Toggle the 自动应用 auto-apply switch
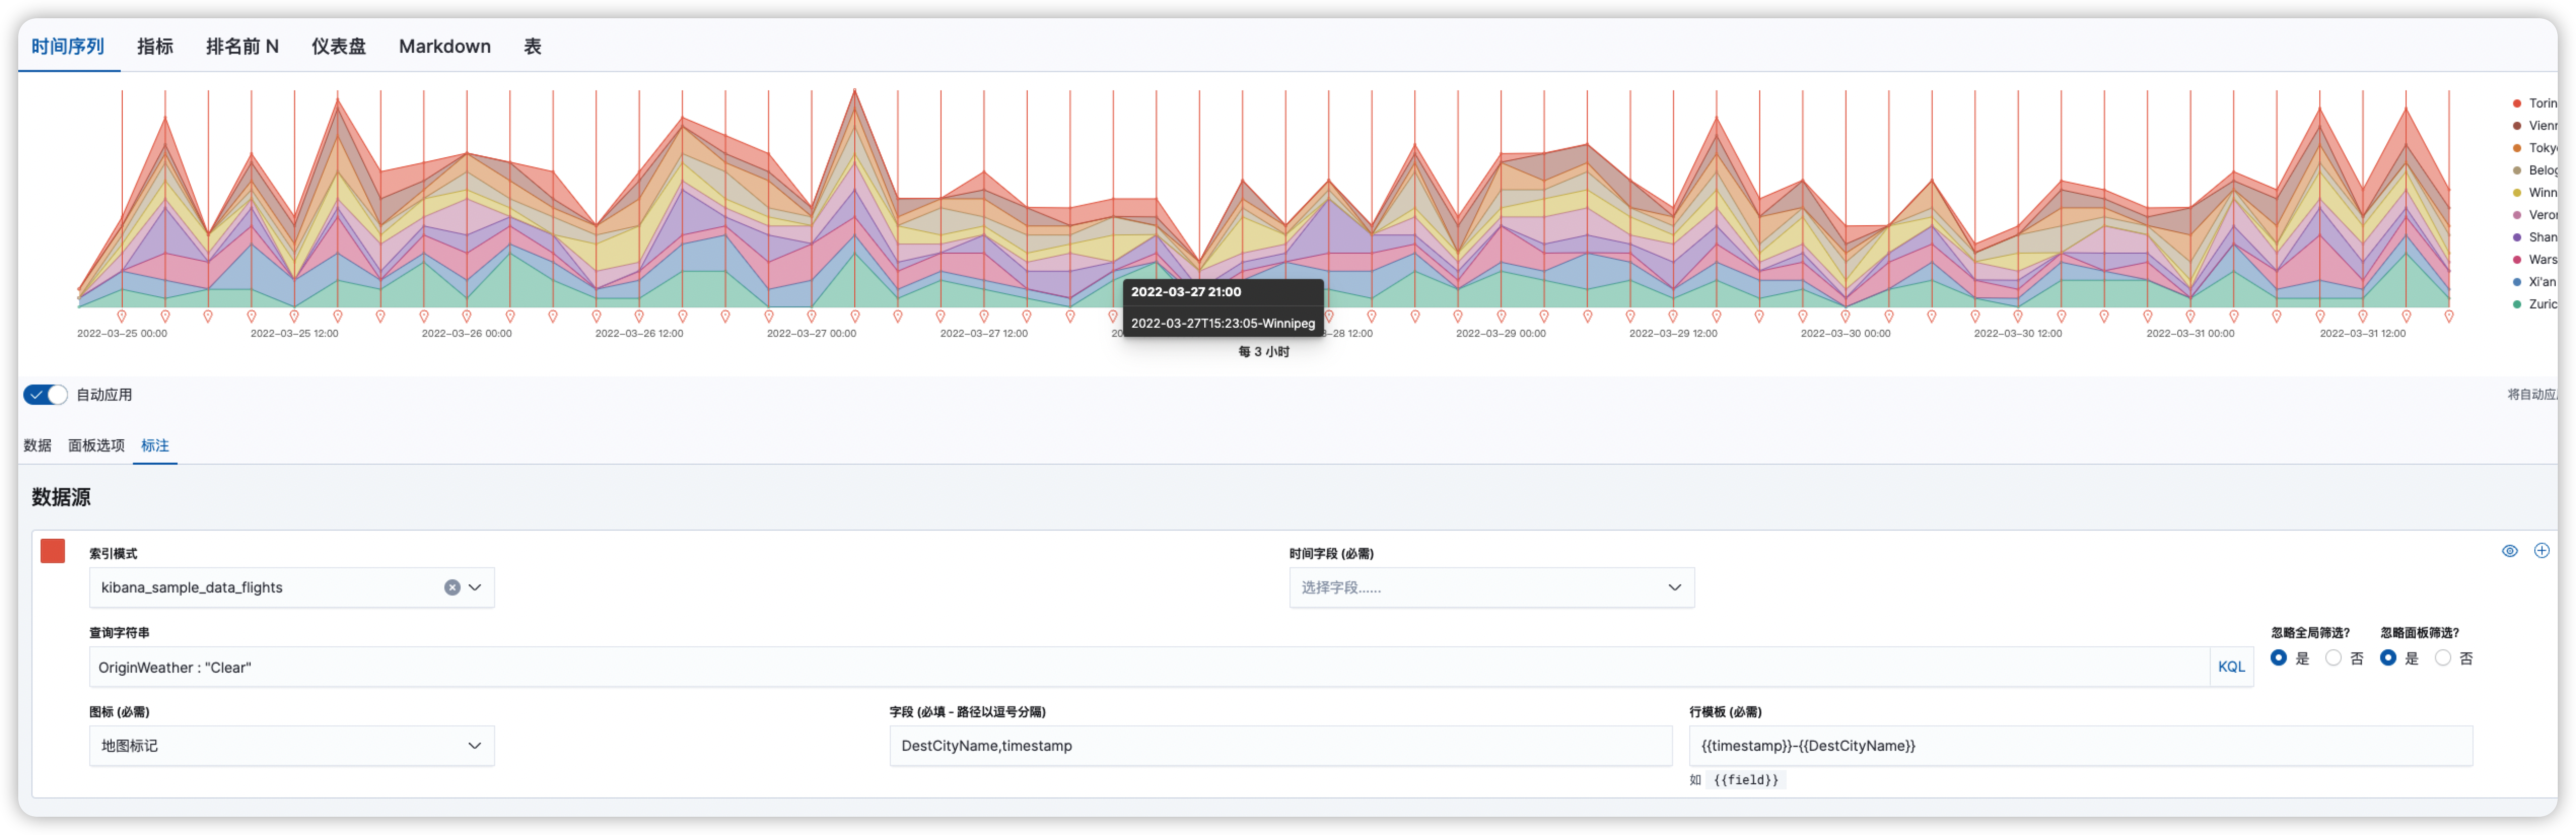 click(46, 395)
